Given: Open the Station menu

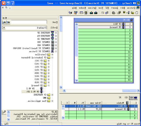Looking at the screenshot, I should [131, 8].
